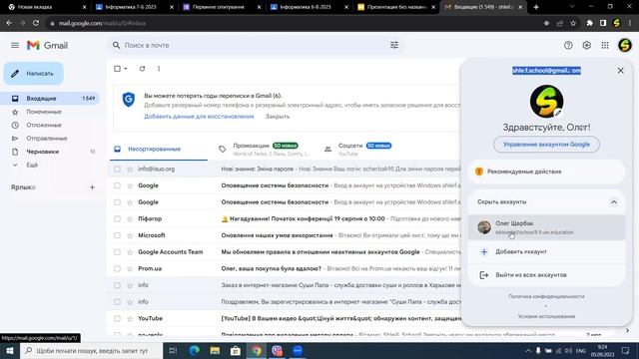Screen dimensions: 639x359
Task: Open Условия использования link
Action: pos(546,316)
